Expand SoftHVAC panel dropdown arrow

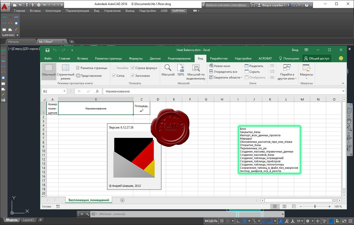[x=18, y=35]
